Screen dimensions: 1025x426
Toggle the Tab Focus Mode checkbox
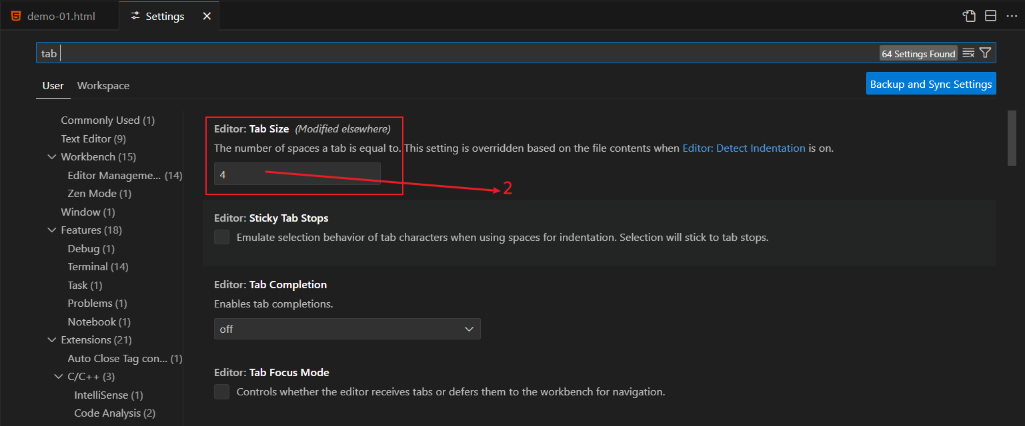222,391
